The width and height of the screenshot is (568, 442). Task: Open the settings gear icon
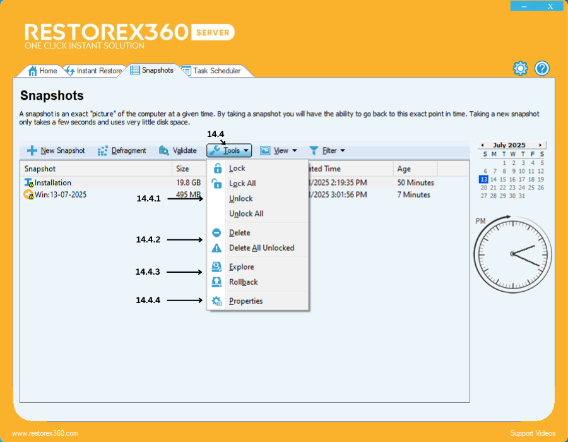coord(520,68)
